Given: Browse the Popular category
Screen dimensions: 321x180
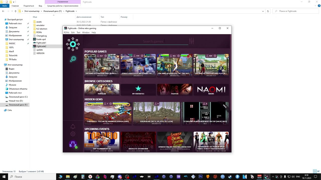Looking at the screenshot, I should 102,89.
